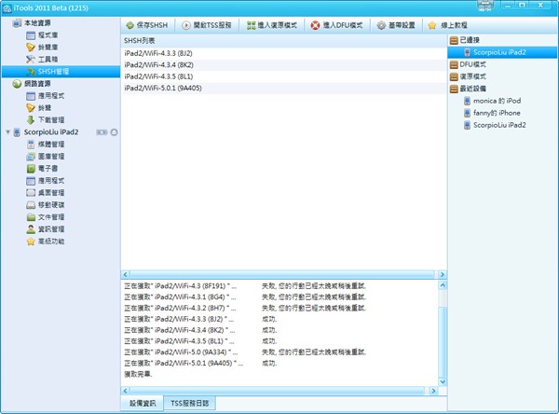Collapse the 最近設備 group
This screenshot has width=559, height=414.
pos(468,89)
